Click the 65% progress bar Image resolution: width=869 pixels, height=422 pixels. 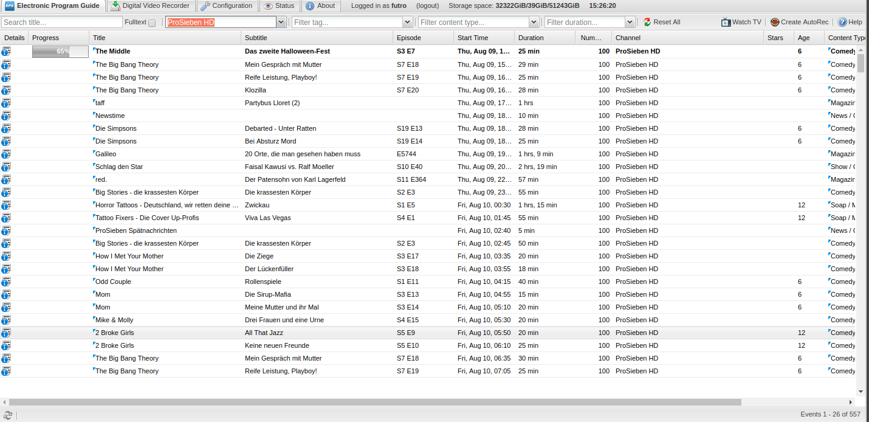coord(60,52)
